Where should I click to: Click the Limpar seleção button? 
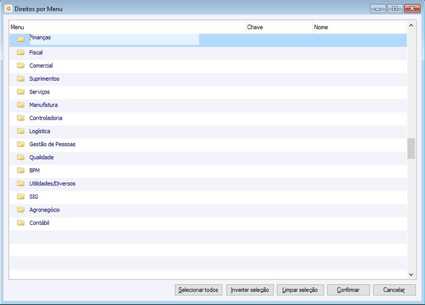pyautogui.click(x=300, y=290)
